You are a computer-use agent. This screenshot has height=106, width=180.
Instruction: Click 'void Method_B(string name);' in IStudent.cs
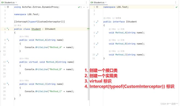(127, 44)
